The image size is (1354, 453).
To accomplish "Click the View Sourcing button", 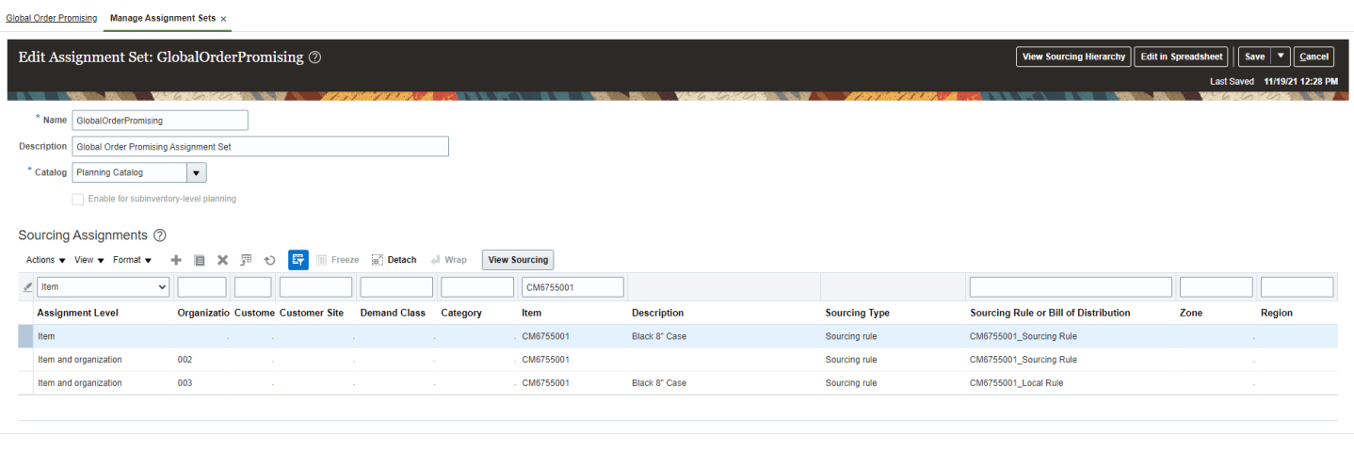I will tap(518, 260).
